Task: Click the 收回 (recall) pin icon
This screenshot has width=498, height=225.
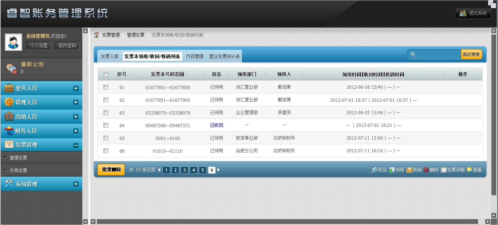Action: click(x=374, y=170)
